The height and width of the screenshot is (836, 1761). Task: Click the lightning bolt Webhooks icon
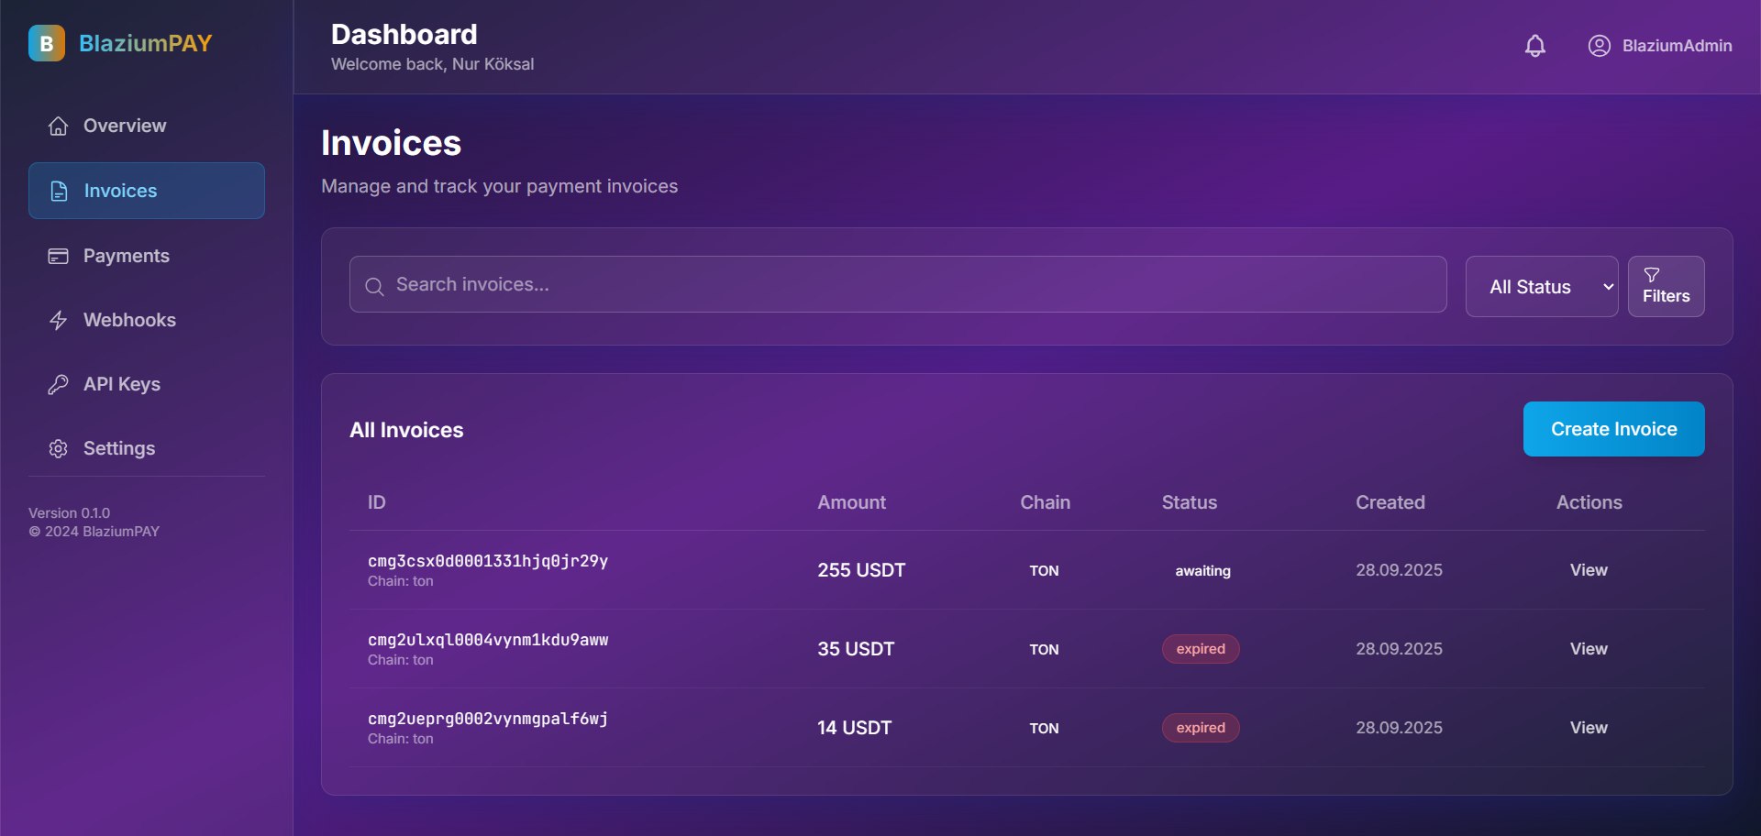click(x=58, y=321)
